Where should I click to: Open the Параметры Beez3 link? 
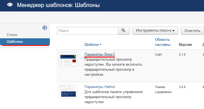100,54
